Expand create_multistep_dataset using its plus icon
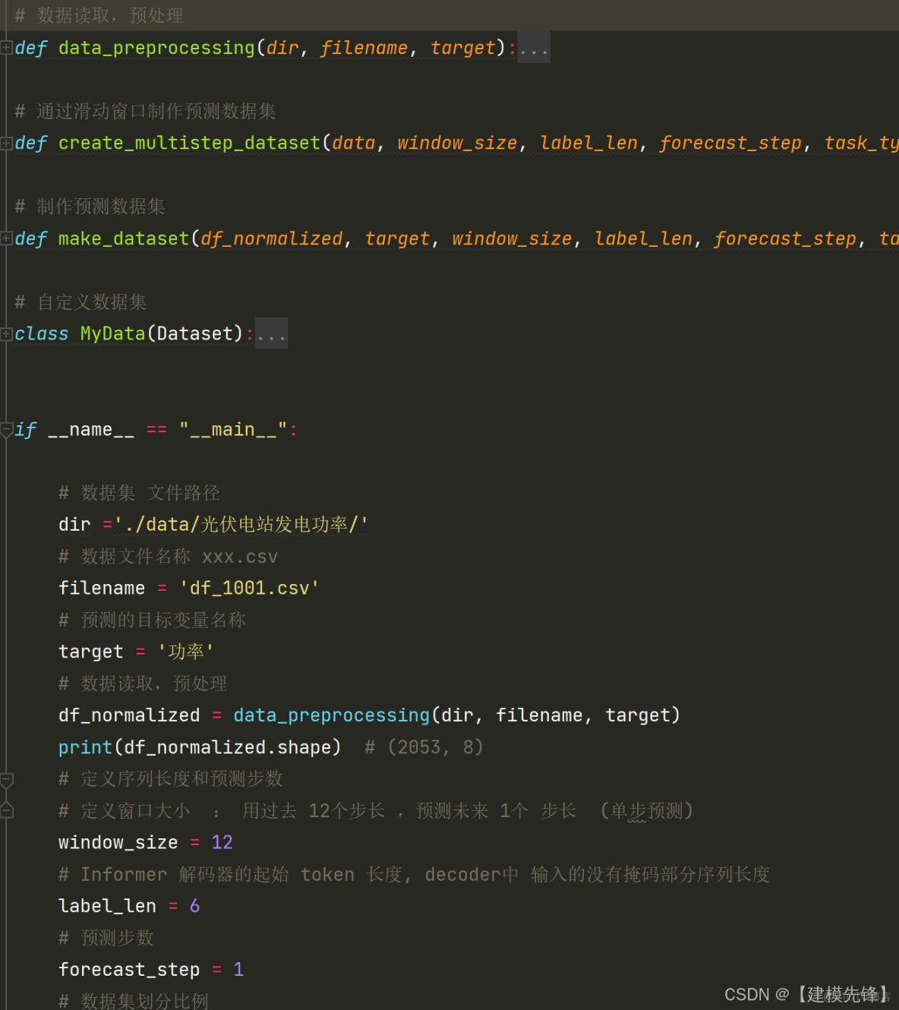 point(5,143)
